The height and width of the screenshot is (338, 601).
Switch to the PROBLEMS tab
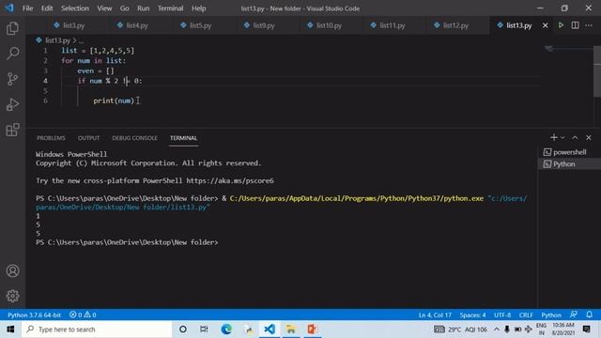51,138
